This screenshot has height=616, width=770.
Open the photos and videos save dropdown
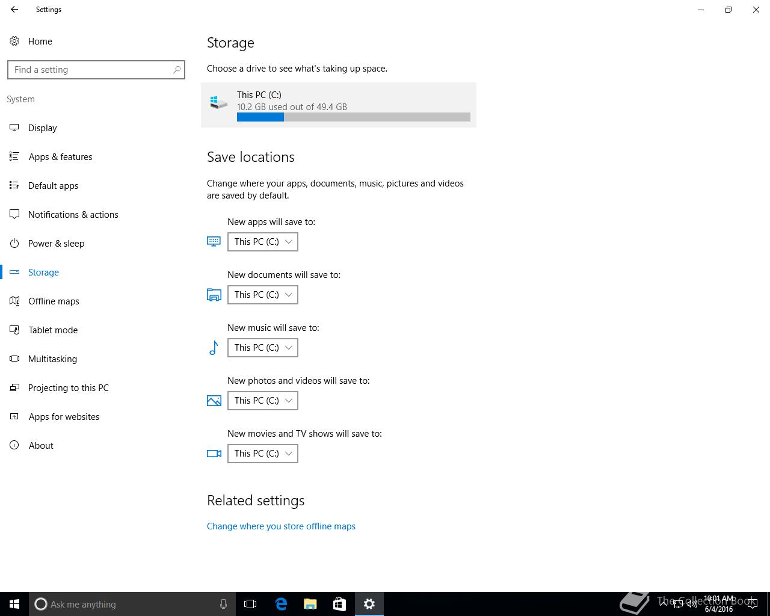click(263, 401)
